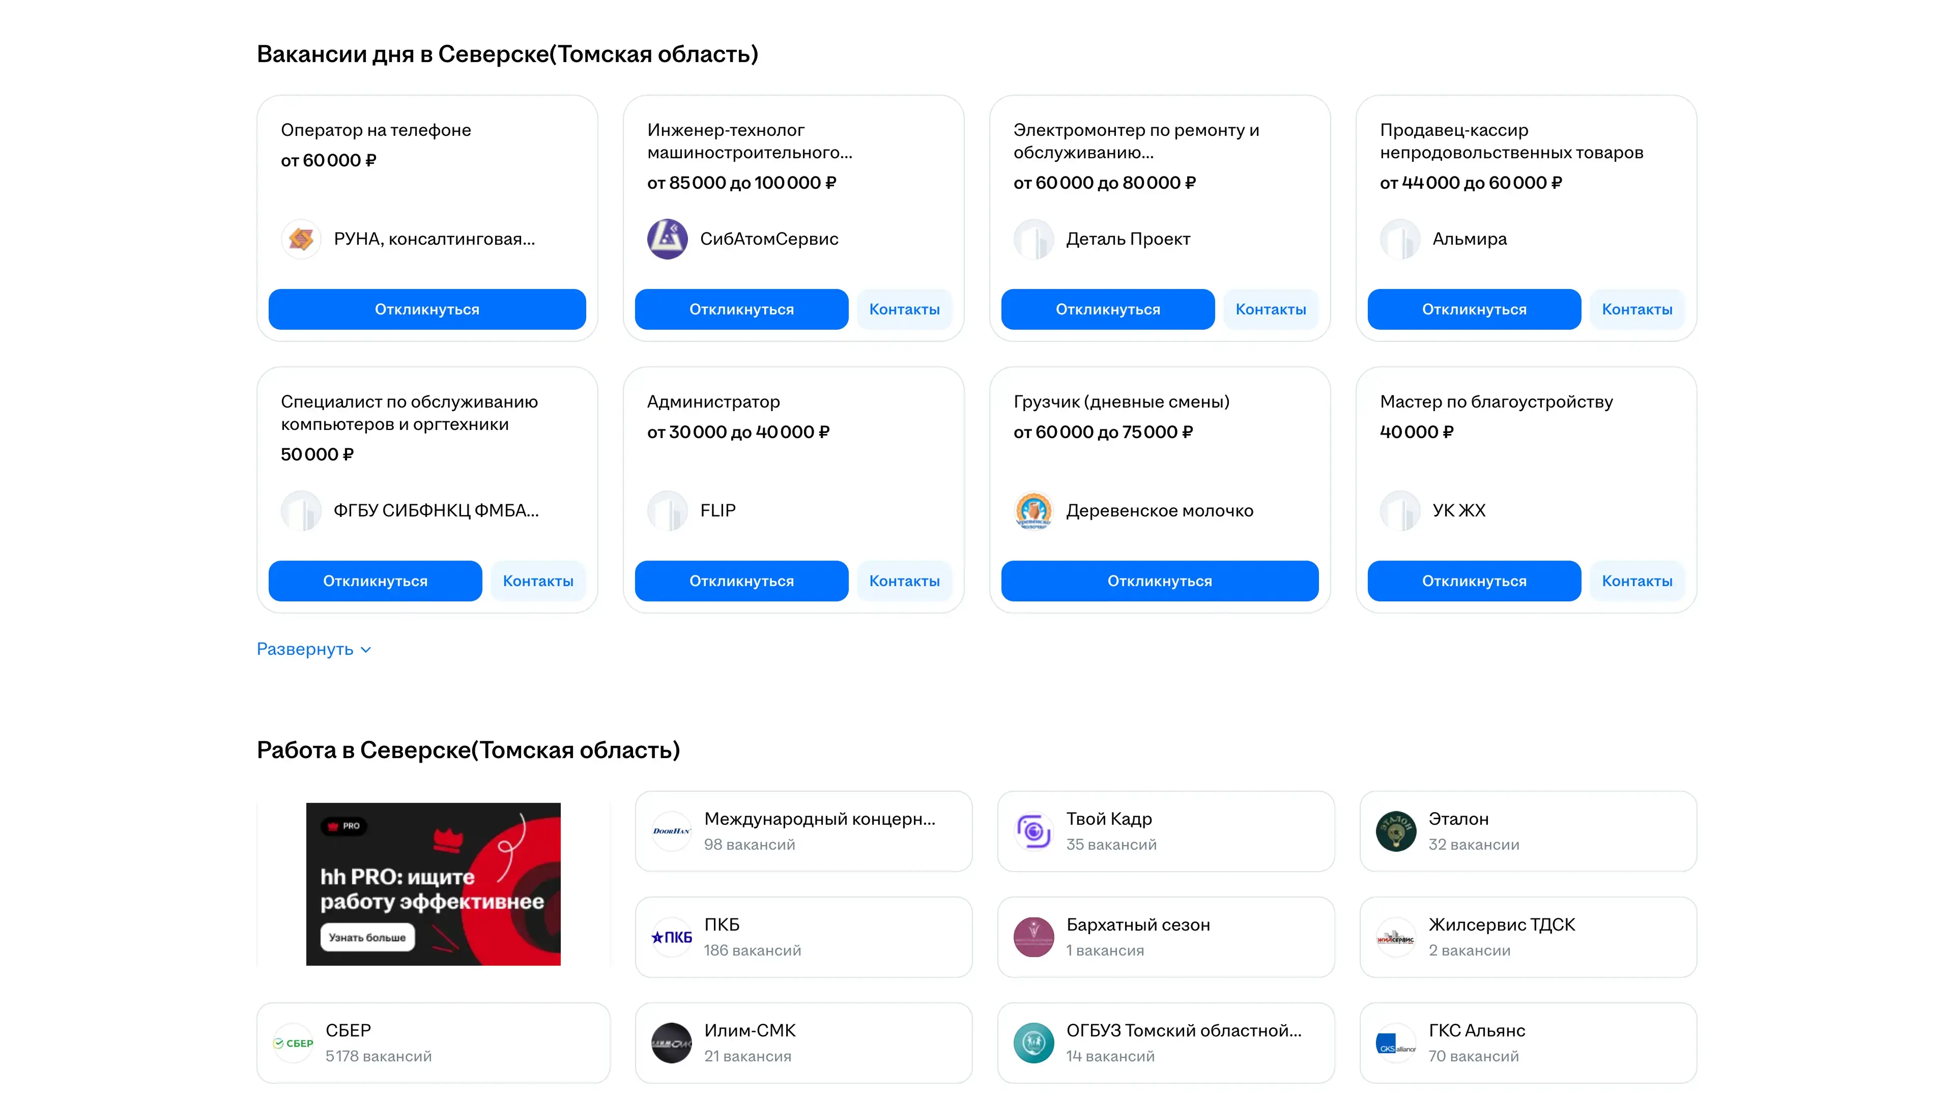Screen dimensions: 1954x1099
Task: Open the Жилсервис ТДСК employer card
Action: (1528, 937)
